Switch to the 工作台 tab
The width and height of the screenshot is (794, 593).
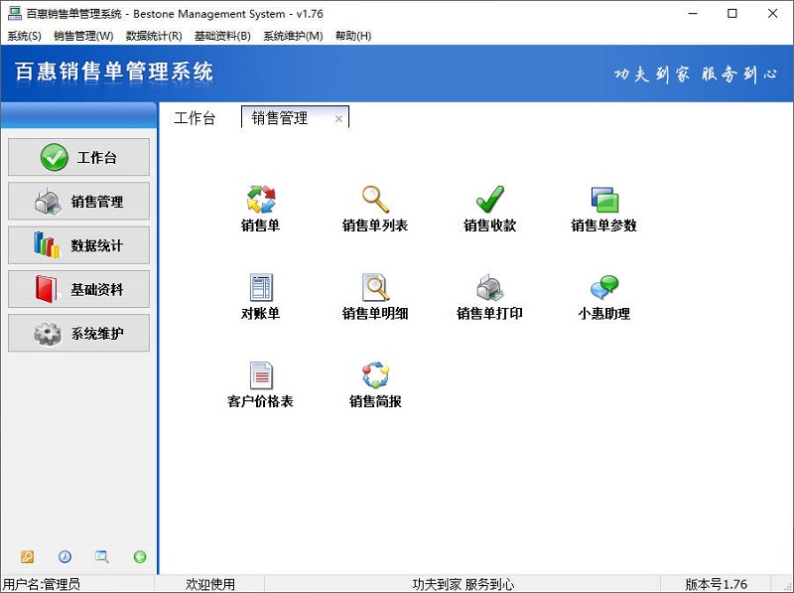pyautogui.click(x=196, y=117)
